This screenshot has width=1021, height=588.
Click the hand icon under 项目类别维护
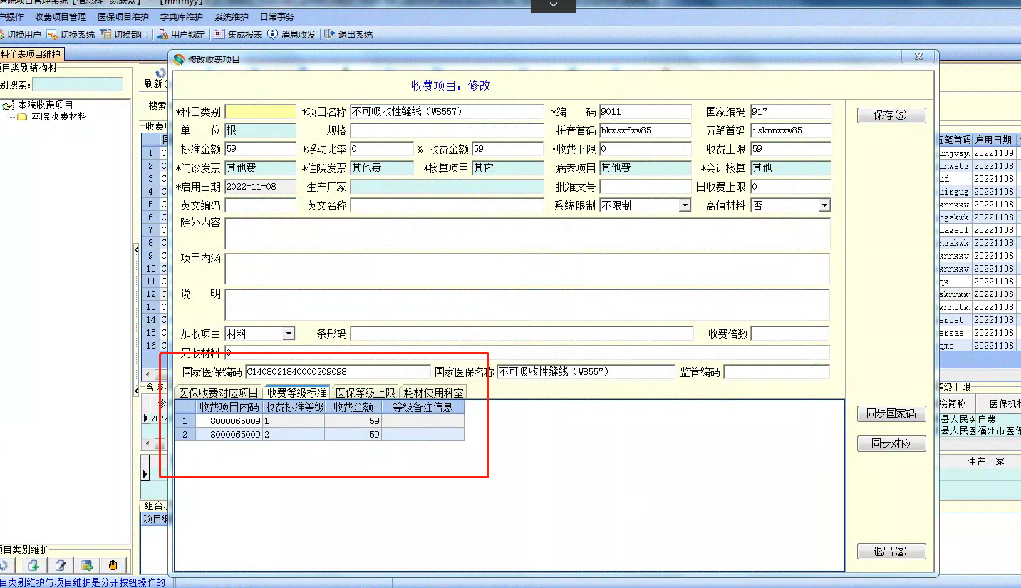point(113,565)
